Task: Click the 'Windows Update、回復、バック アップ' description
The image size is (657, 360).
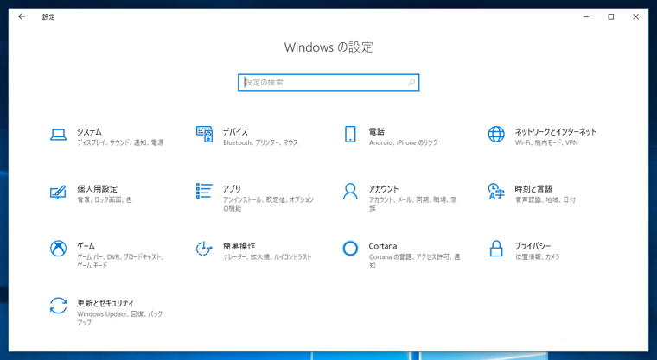Action: [x=120, y=319]
